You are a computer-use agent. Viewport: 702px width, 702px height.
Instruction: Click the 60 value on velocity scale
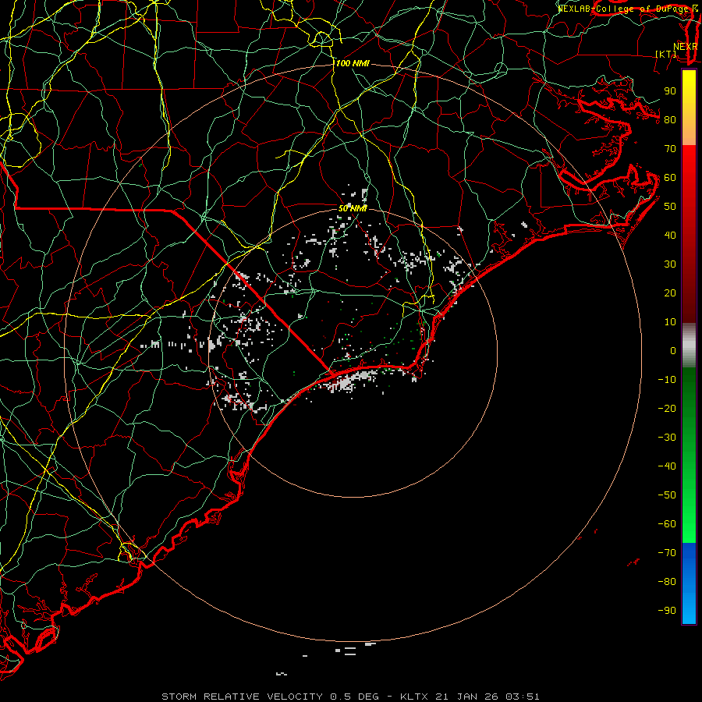click(670, 178)
